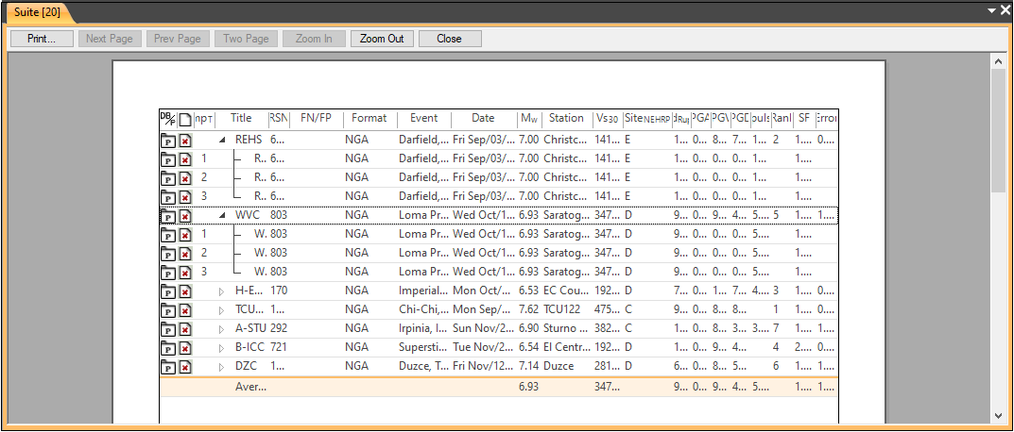This screenshot has width=1014, height=432.
Task: Click the Print... button
Action: (42, 39)
